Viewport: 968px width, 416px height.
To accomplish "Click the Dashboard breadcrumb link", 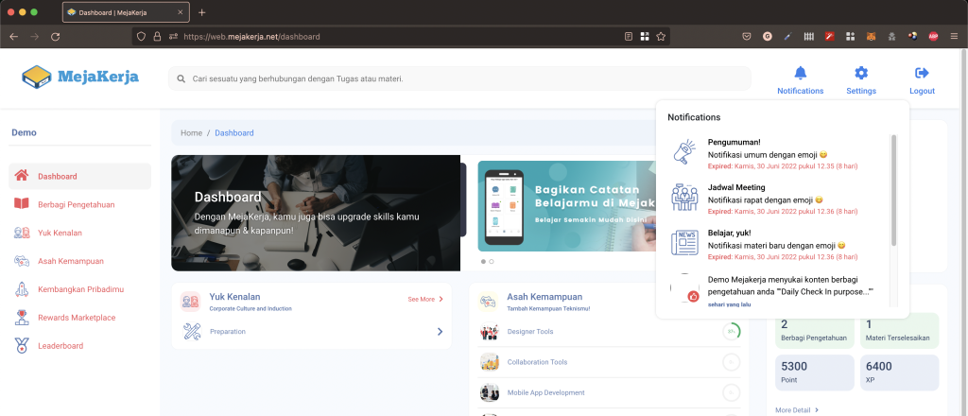I will coord(234,132).
